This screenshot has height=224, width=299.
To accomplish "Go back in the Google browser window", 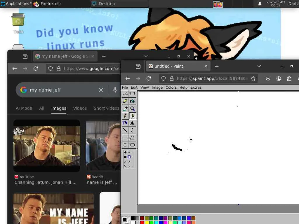I will tap(15, 69).
